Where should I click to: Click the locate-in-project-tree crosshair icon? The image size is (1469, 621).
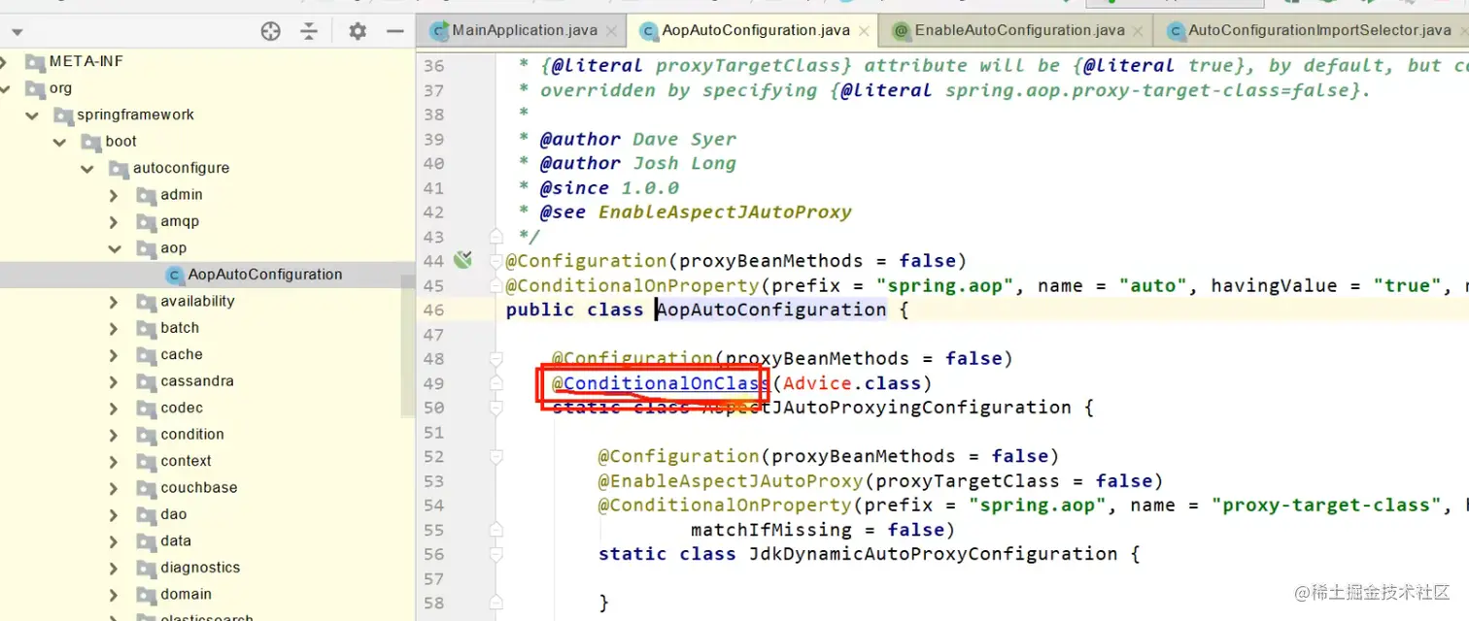coord(271,31)
